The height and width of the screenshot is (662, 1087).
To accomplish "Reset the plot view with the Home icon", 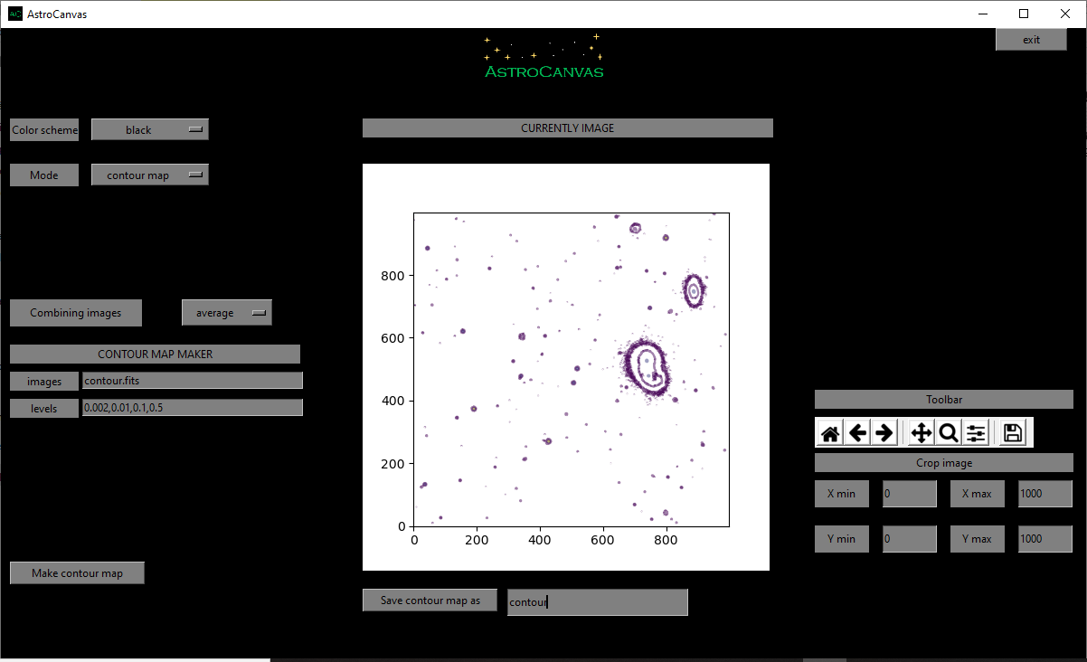I will (x=830, y=433).
